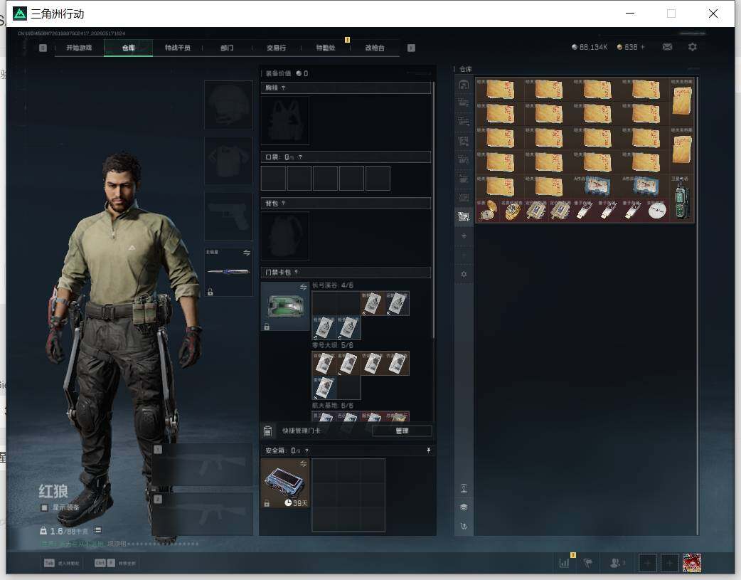This screenshot has width=741, height=580.
Task: Click the empty backpack slot
Action: 285,236
